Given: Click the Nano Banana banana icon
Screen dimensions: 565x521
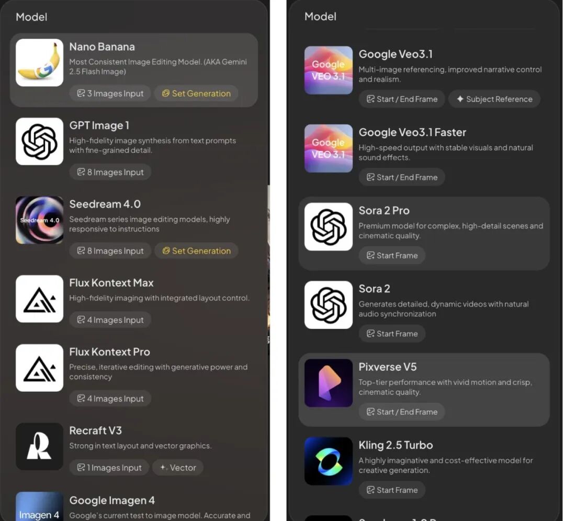Looking at the screenshot, I should point(39,63).
